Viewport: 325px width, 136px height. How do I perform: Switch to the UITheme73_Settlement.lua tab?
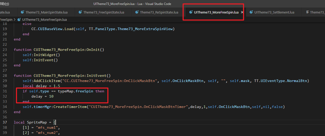click(x=274, y=12)
